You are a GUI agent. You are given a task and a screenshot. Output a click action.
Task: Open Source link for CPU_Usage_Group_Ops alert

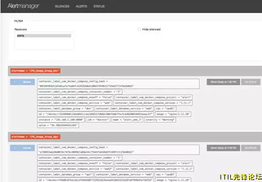tap(22, 148)
